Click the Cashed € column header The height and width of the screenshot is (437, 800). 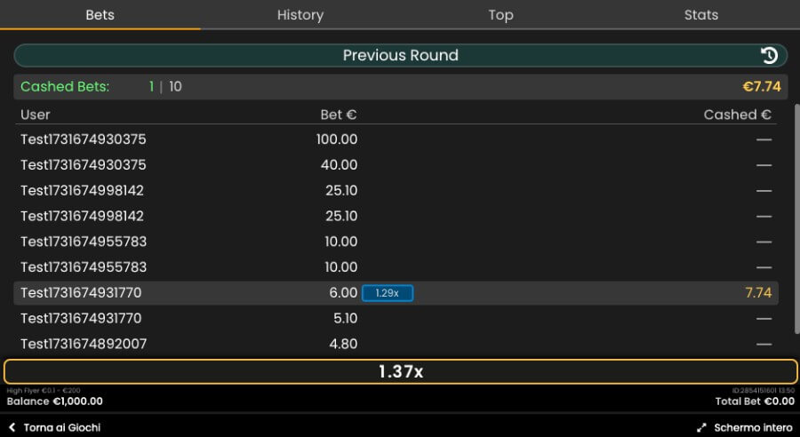point(737,115)
